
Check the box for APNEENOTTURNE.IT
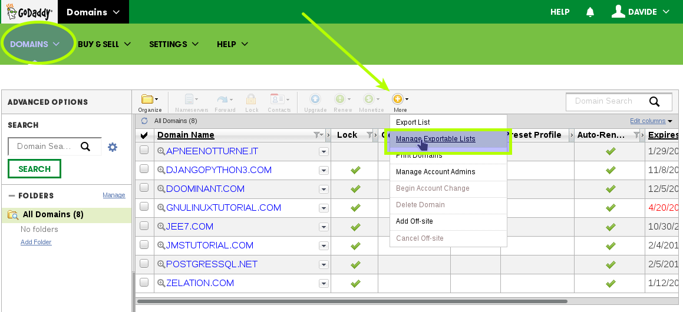[x=144, y=150]
